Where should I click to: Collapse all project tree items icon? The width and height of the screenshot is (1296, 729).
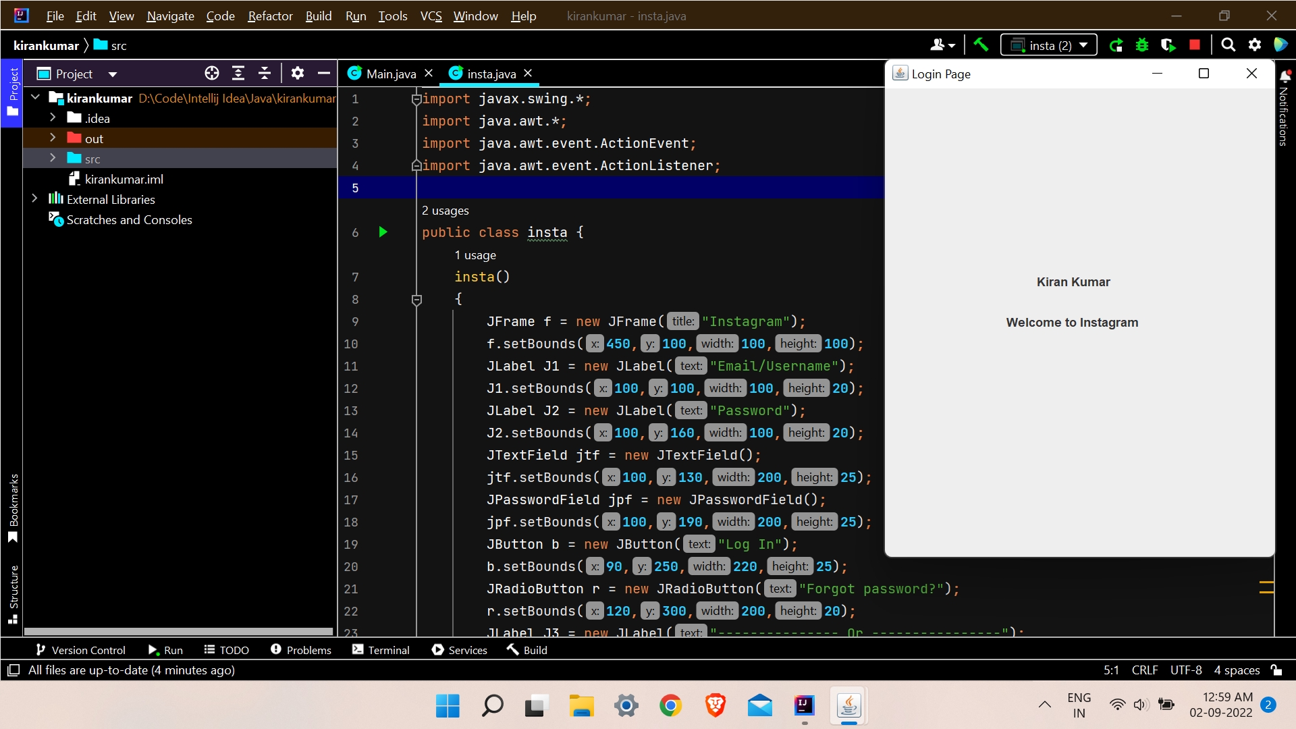(265, 74)
